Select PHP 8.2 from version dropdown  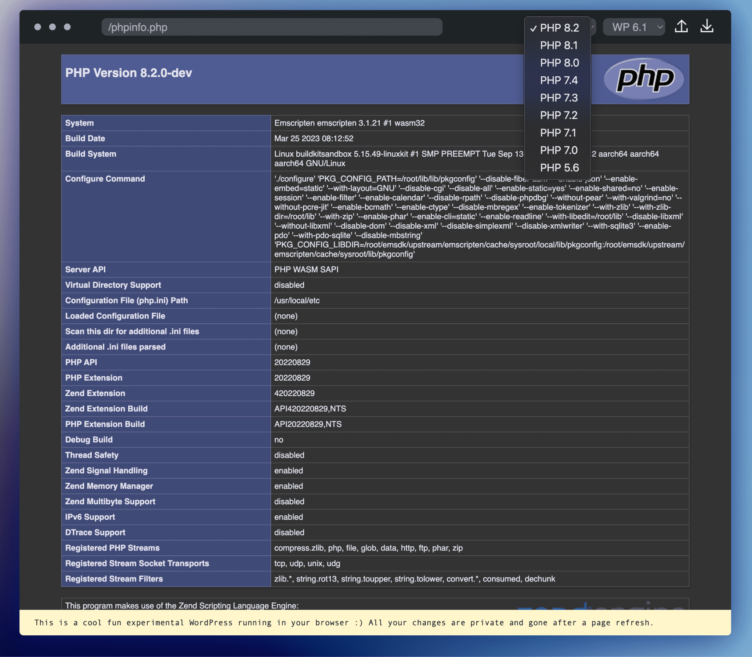coord(558,28)
